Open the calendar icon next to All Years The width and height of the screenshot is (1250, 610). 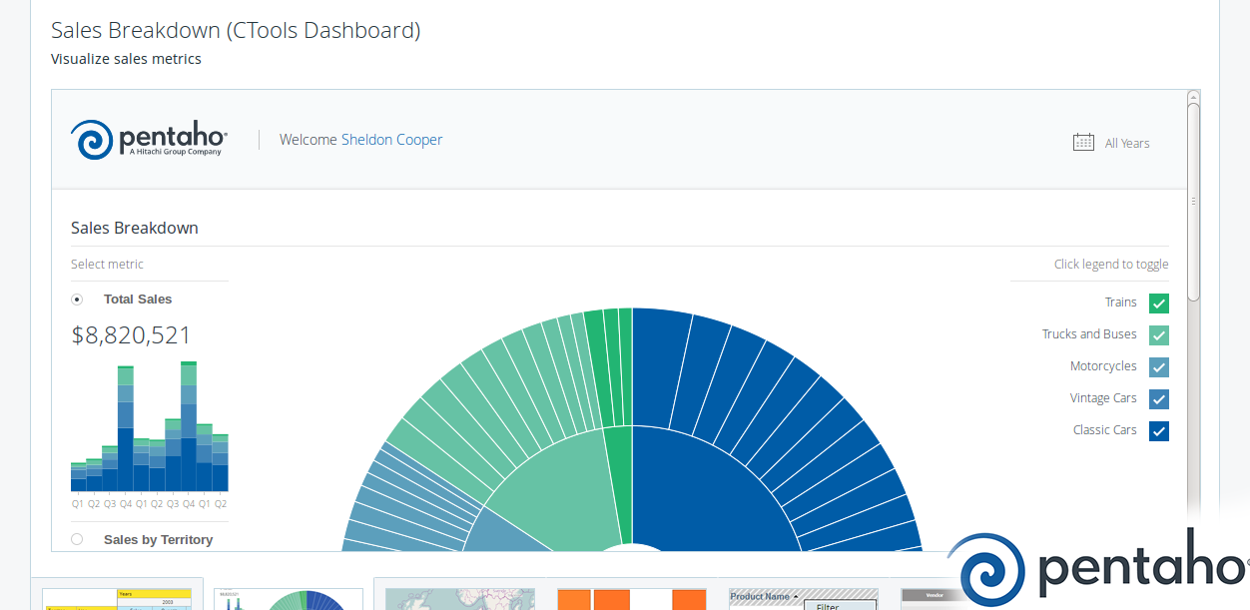pyautogui.click(x=1083, y=142)
